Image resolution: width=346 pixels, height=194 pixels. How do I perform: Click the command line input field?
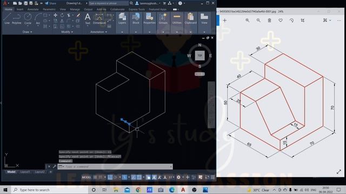click(115, 167)
